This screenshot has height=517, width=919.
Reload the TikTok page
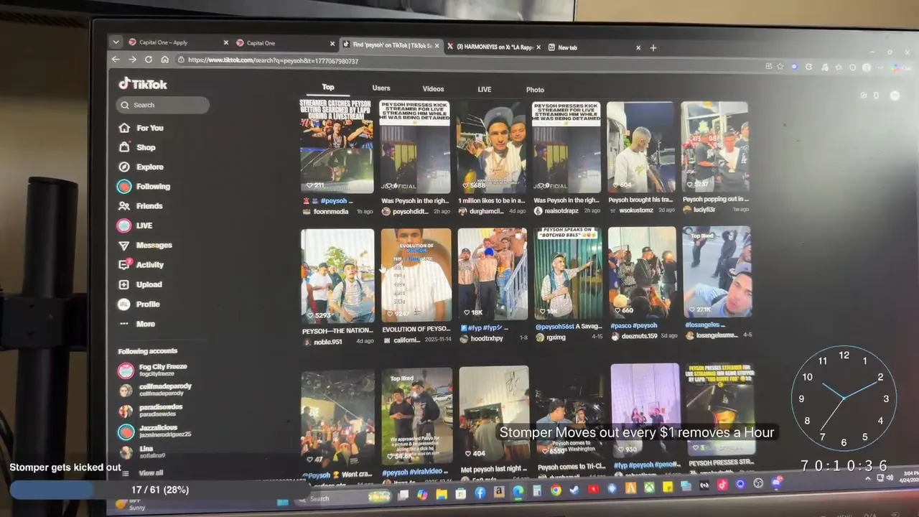(149, 60)
